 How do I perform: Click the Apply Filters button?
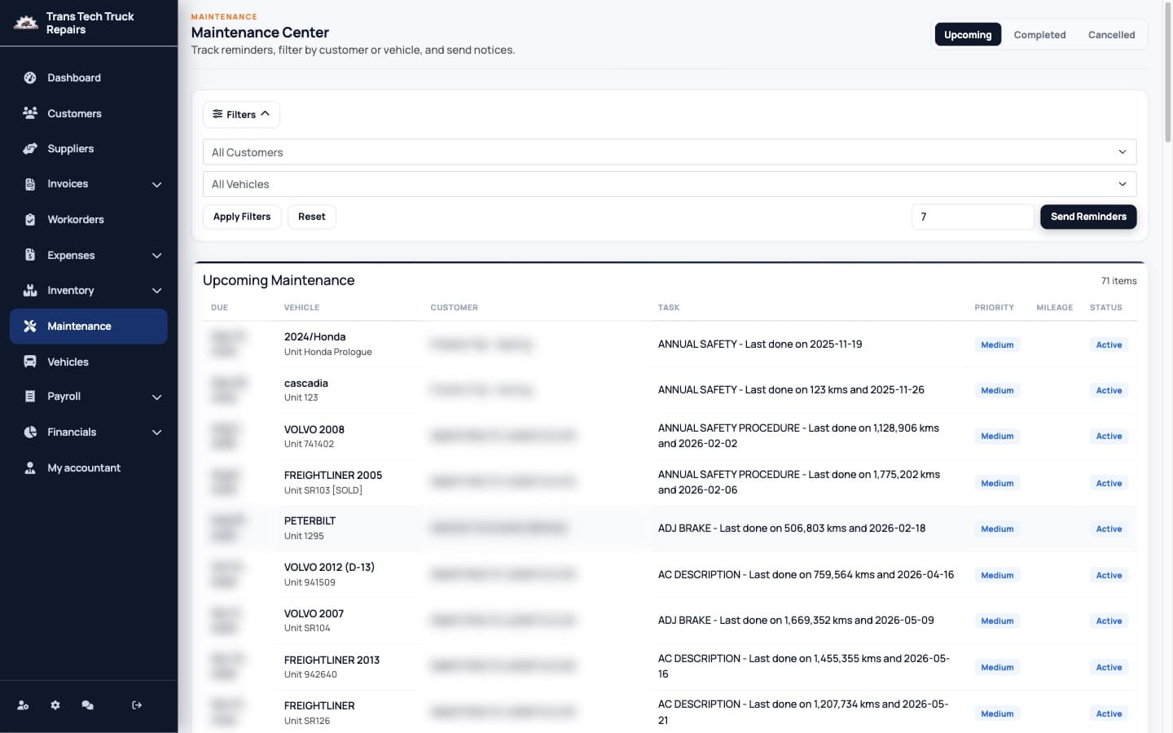[242, 217]
